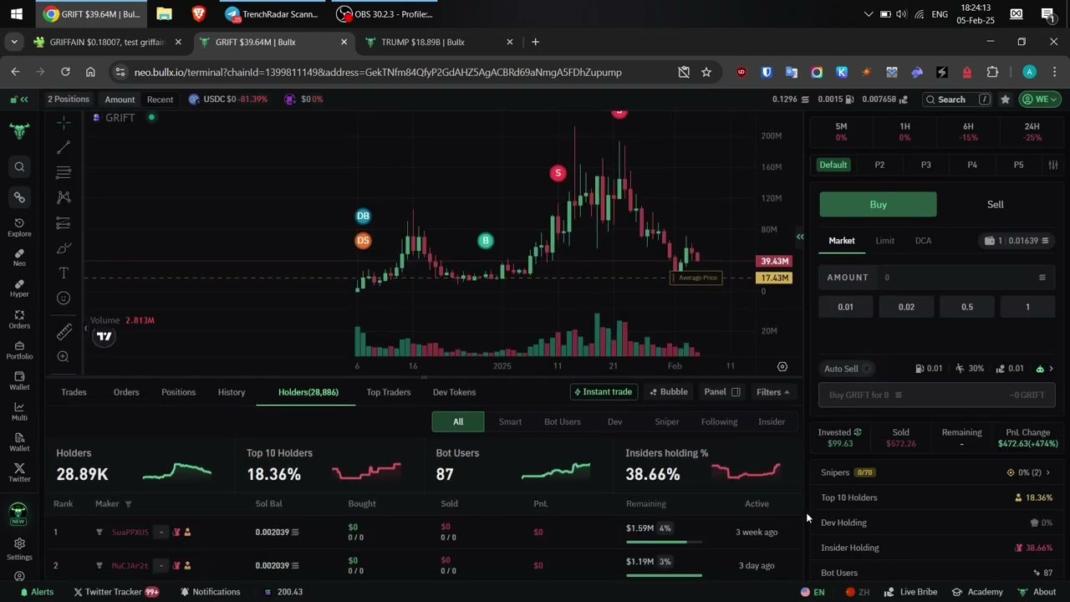Open the Multi sidebar section
The width and height of the screenshot is (1070, 602).
click(19, 411)
